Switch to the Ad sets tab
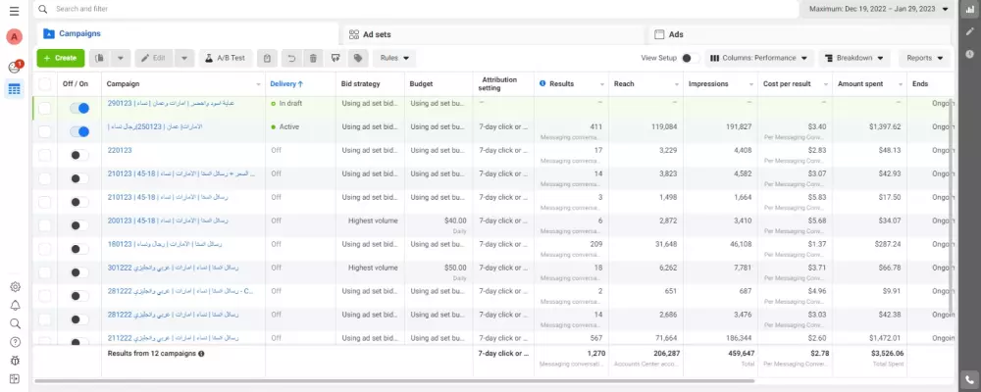This screenshot has width=981, height=392. pyautogui.click(x=378, y=34)
